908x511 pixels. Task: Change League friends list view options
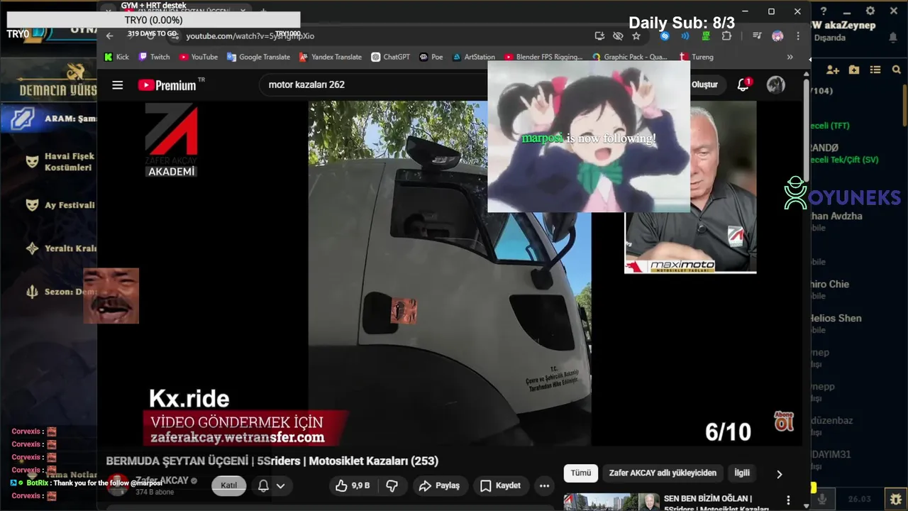tap(875, 70)
